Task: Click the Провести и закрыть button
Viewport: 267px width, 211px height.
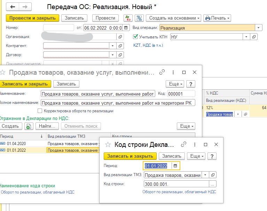Action: click(32, 18)
